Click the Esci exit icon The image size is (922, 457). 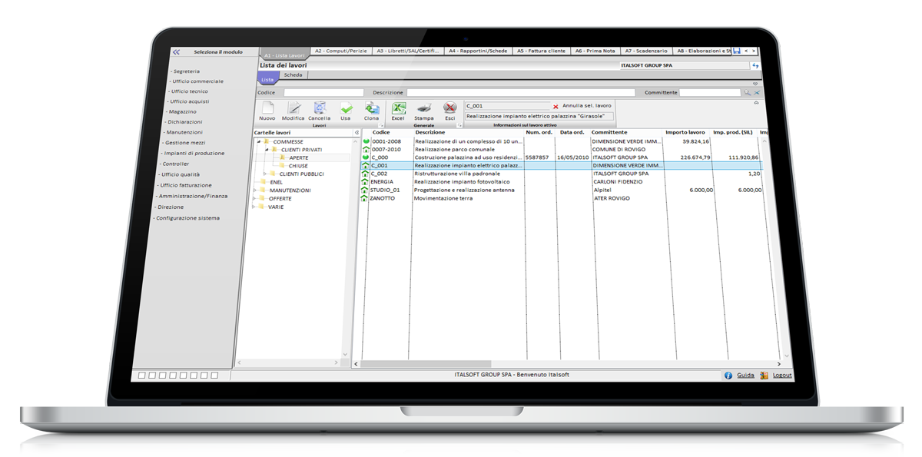point(450,109)
